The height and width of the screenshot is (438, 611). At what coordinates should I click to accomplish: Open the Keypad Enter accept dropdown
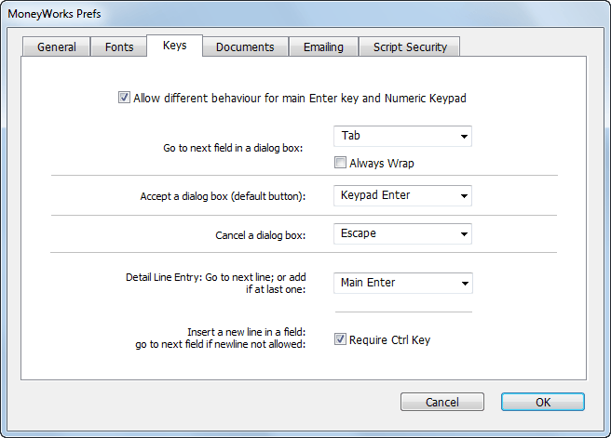tap(402, 195)
